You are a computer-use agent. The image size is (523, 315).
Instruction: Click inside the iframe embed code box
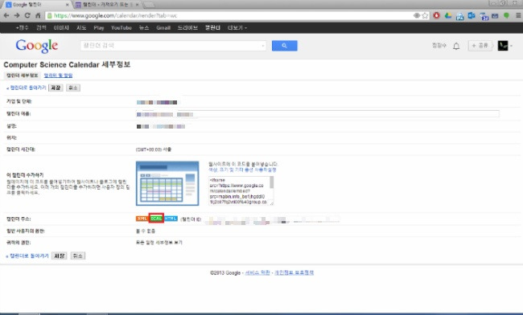pyautogui.click(x=239, y=190)
